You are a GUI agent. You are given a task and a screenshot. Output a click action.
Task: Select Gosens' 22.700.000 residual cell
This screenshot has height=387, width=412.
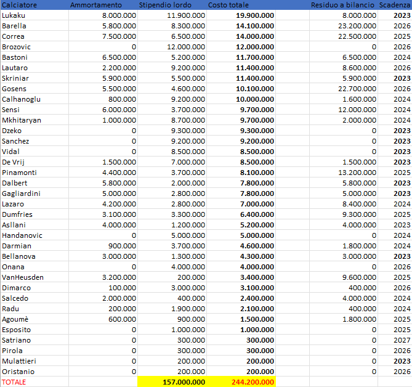[x=353, y=89]
